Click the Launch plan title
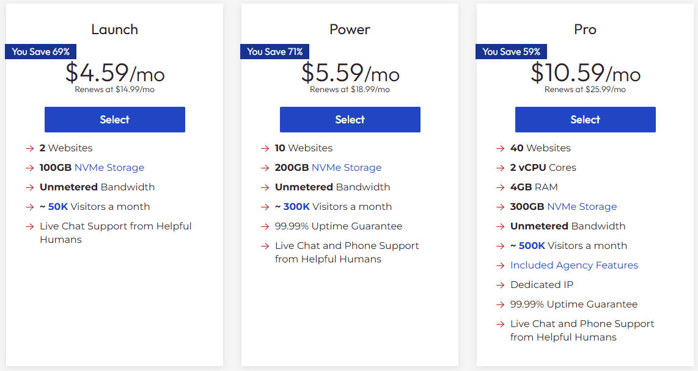The height and width of the screenshot is (371, 698). [x=115, y=29]
